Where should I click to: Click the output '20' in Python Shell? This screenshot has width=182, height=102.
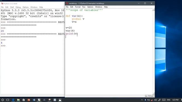pyautogui.click(x=2, y=31)
